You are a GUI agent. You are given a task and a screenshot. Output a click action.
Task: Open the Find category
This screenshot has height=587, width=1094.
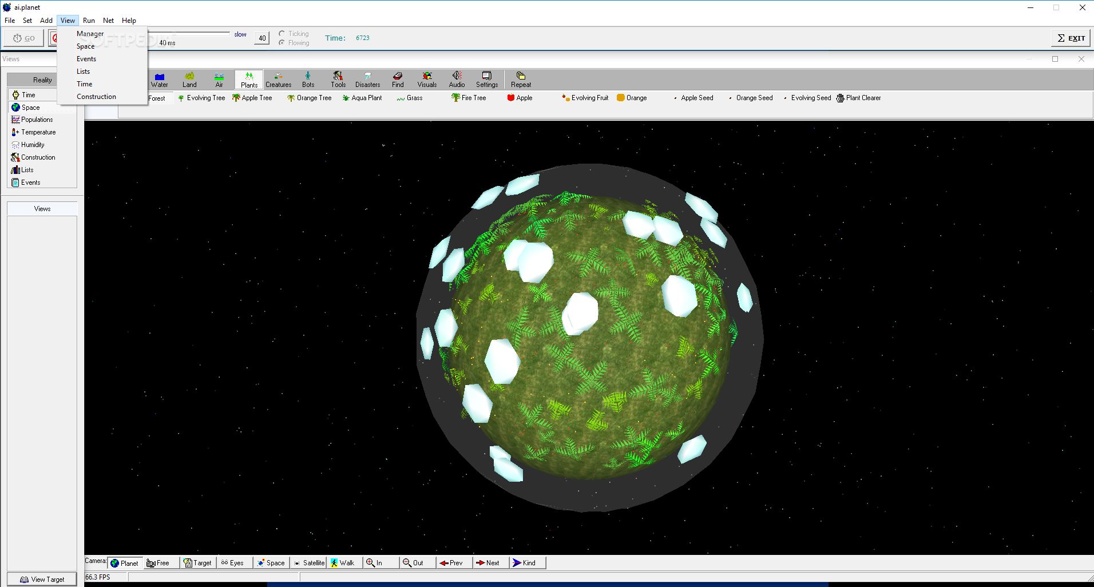tap(398, 80)
